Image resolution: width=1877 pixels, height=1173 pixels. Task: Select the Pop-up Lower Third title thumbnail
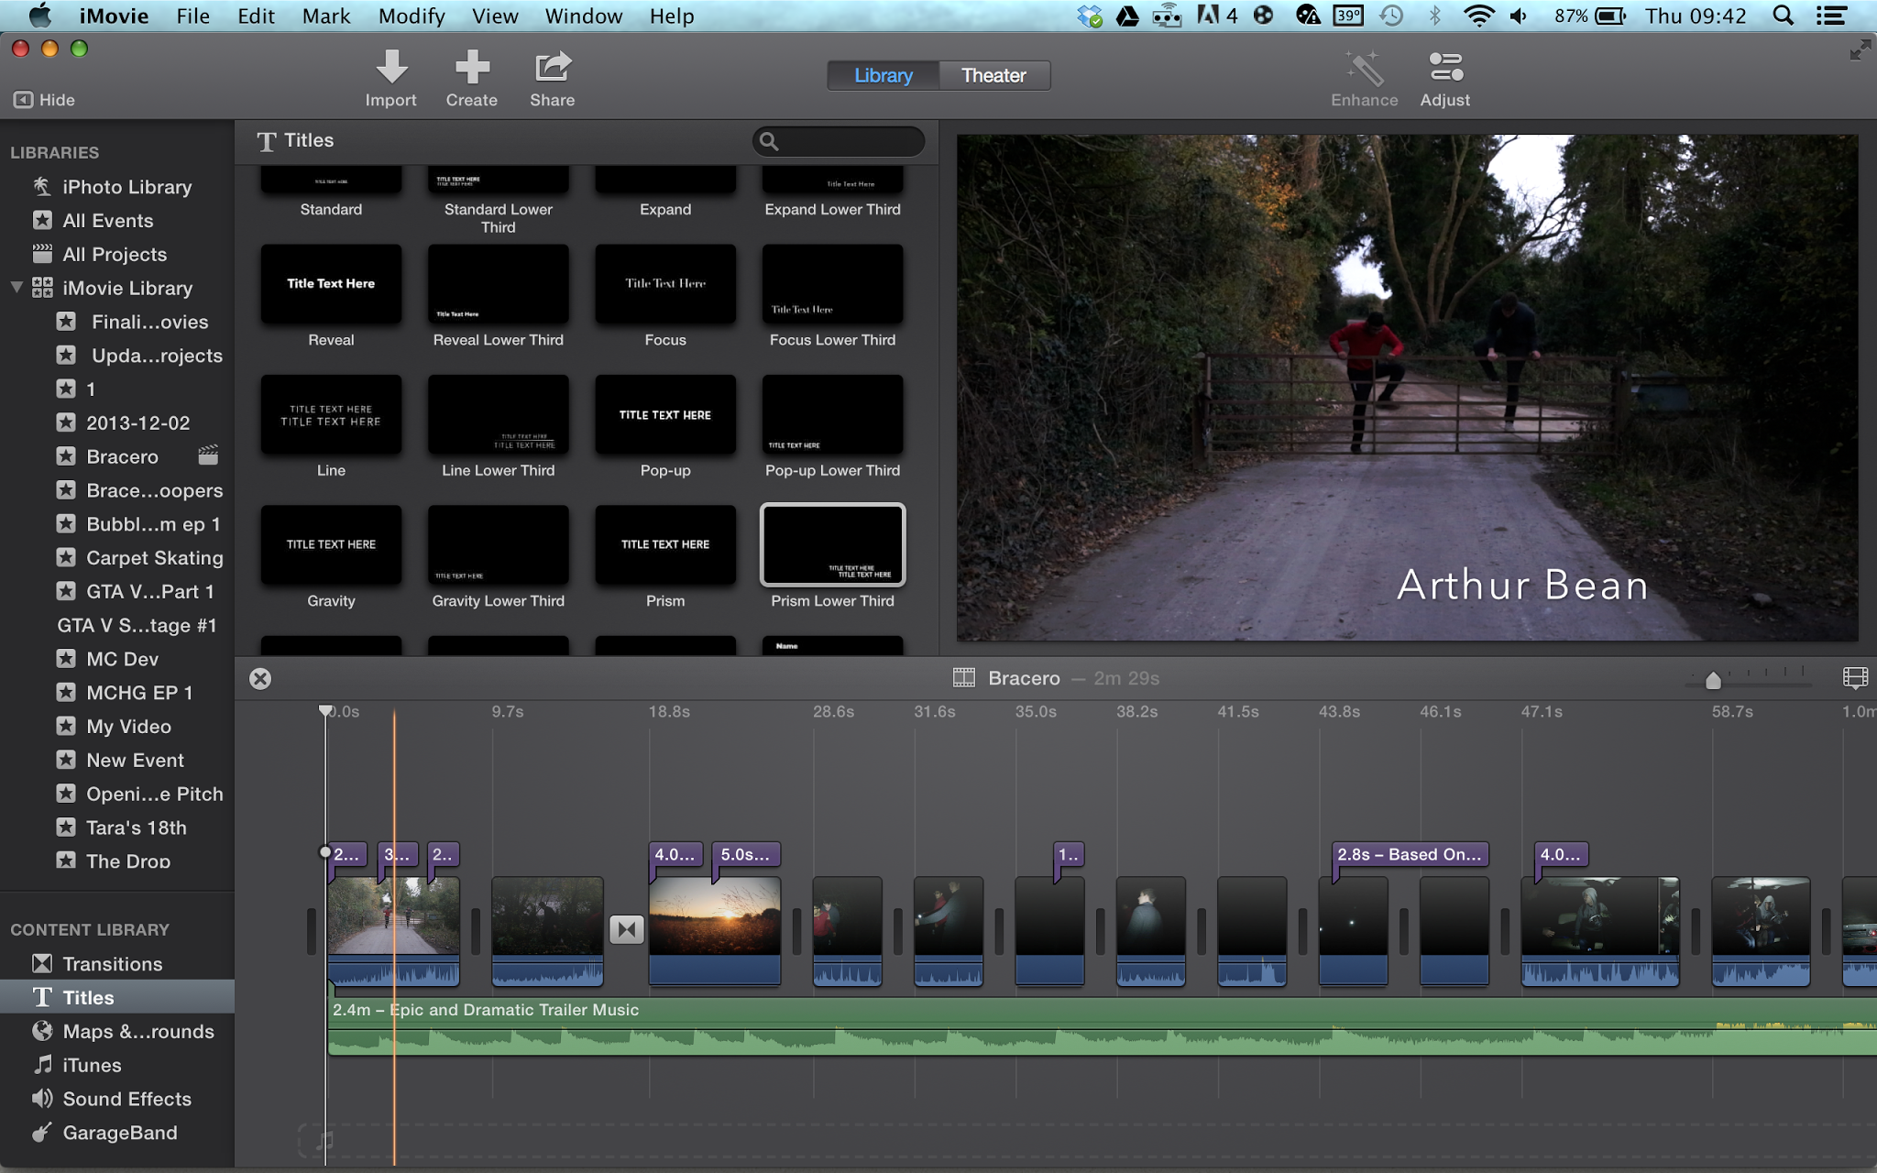tap(832, 415)
